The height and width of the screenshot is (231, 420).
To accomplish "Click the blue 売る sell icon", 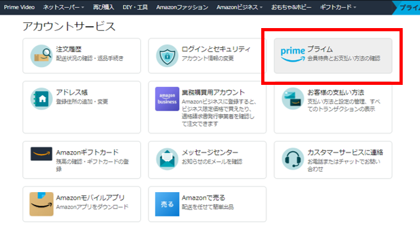I will [x=167, y=204].
